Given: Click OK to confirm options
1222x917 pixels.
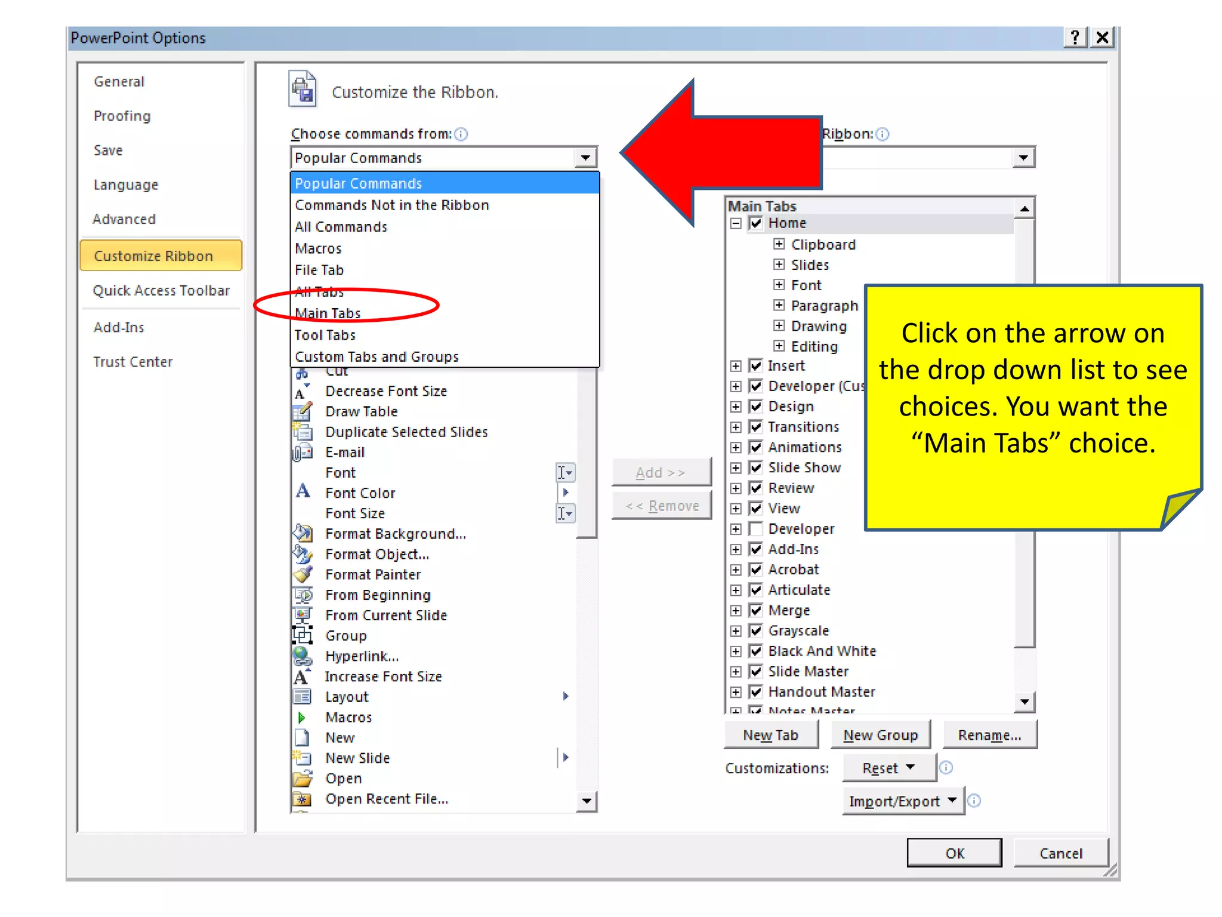Looking at the screenshot, I should point(954,853).
